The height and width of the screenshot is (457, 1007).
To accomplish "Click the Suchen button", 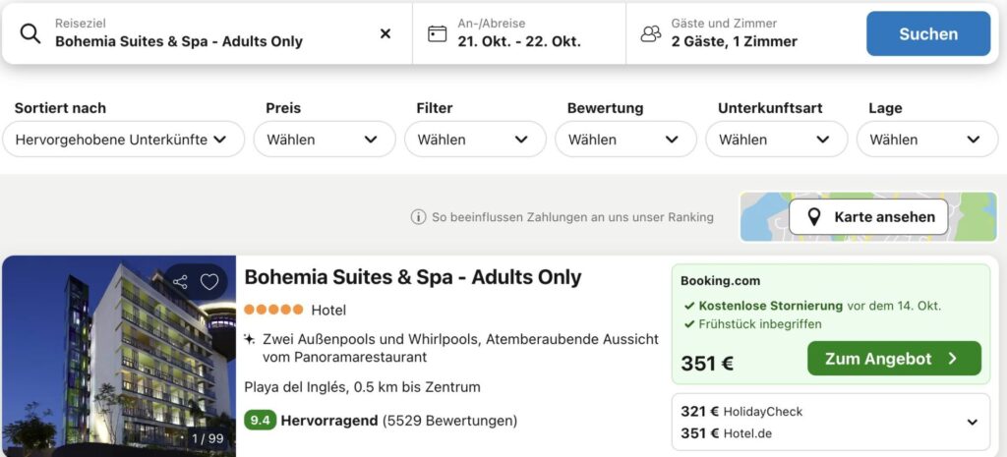I will pyautogui.click(x=928, y=33).
